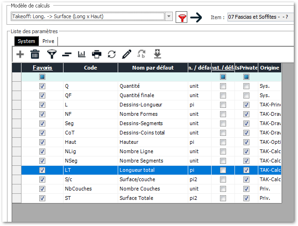Click the bar chart icon in toolbar

(x=82, y=54)
